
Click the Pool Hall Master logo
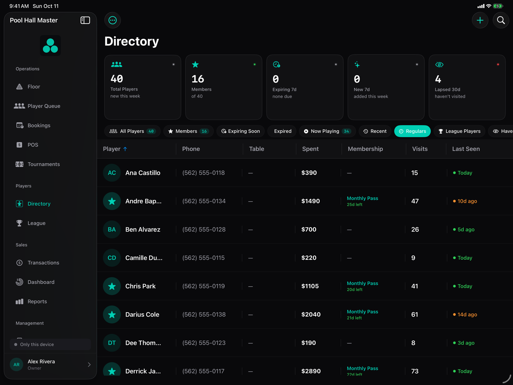click(50, 46)
